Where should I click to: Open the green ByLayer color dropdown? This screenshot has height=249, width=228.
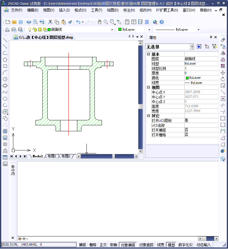(x=134, y=30)
